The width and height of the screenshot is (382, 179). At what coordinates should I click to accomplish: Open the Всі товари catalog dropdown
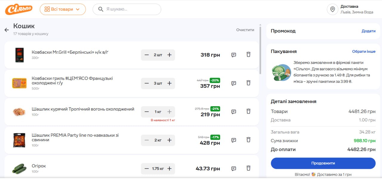click(x=63, y=9)
